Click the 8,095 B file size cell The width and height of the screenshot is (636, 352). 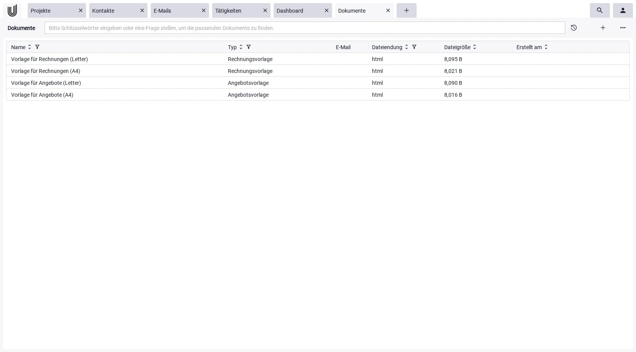(x=453, y=59)
